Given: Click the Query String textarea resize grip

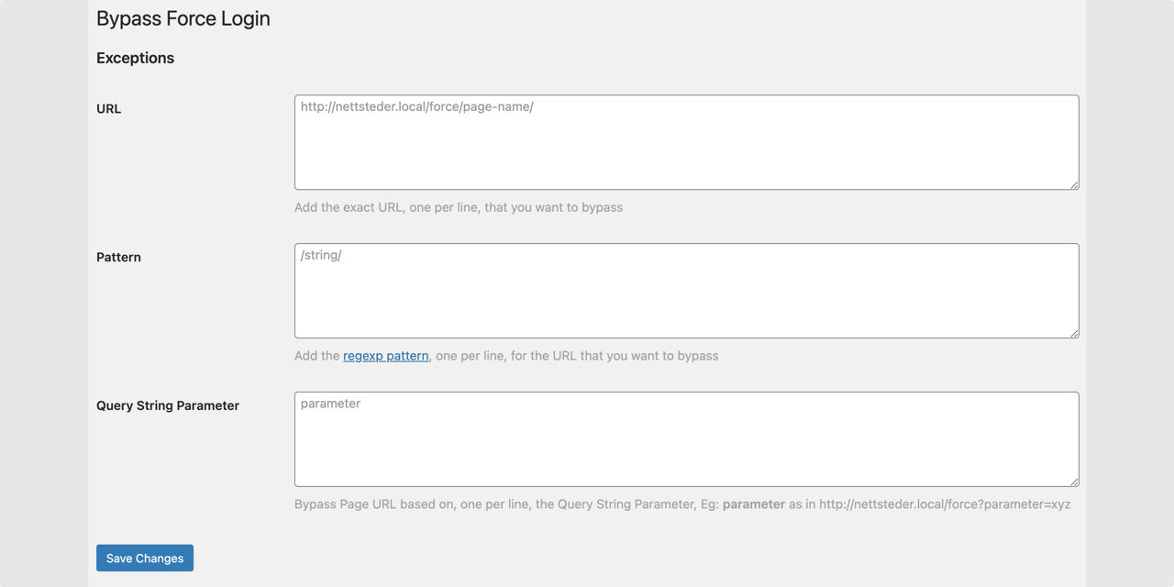Looking at the screenshot, I should [x=1074, y=481].
